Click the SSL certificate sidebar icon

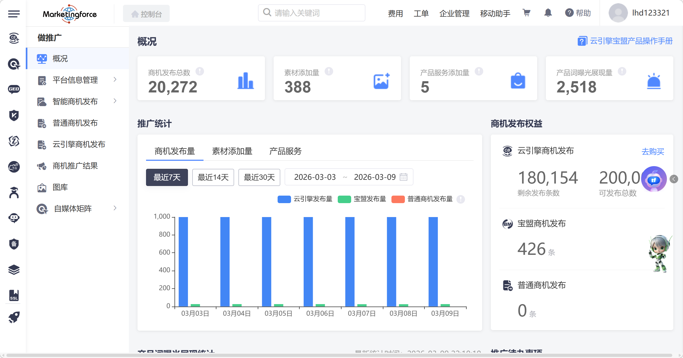[x=14, y=295]
